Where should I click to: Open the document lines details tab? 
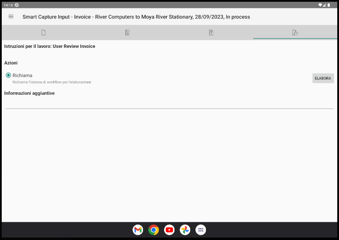coord(127,32)
